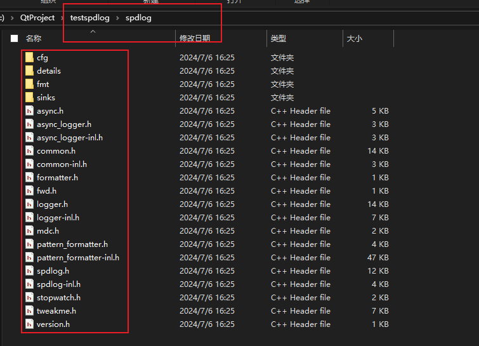Click spdlog in the address bar path

[x=138, y=18]
